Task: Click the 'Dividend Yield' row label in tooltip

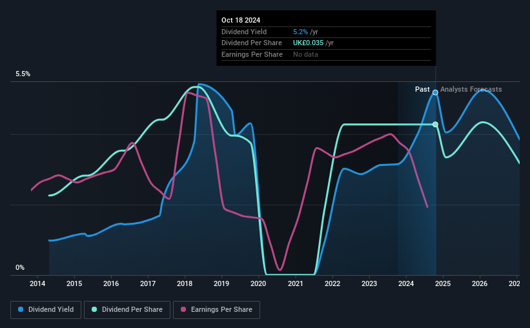Action: pos(244,32)
